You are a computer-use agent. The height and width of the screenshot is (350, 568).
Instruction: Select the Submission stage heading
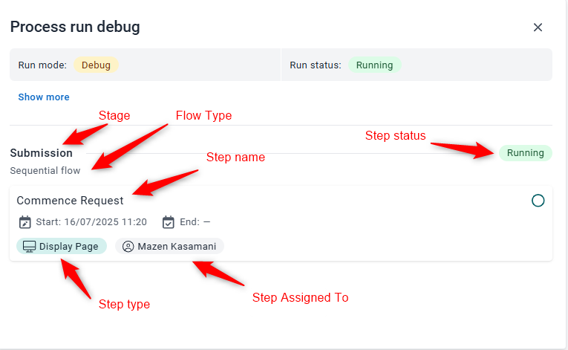[42, 153]
